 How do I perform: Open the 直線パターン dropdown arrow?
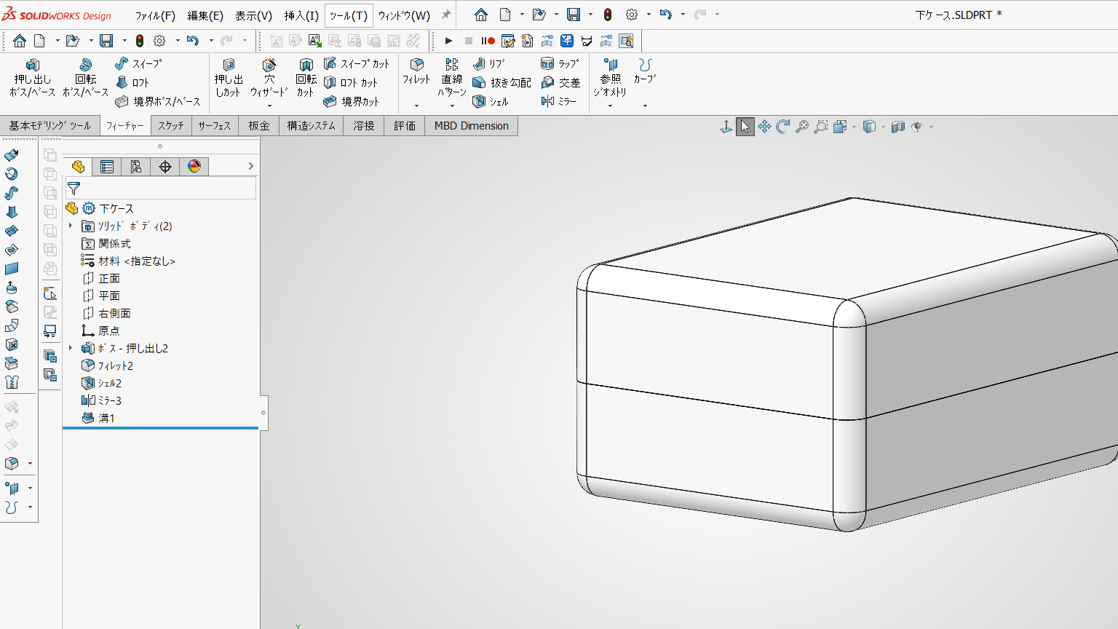(x=452, y=106)
